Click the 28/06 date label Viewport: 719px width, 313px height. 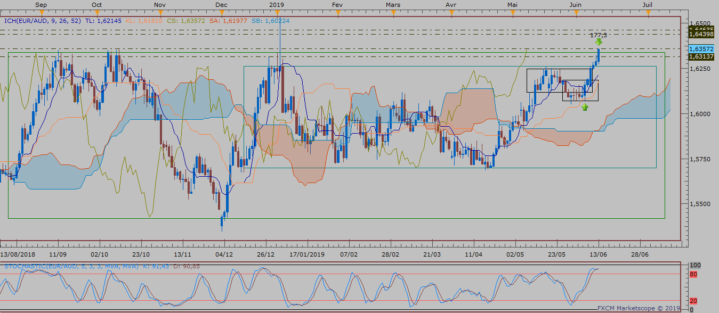641,254
